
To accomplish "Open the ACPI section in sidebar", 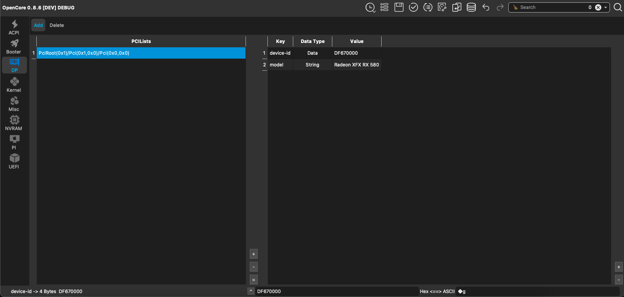I will tap(14, 27).
